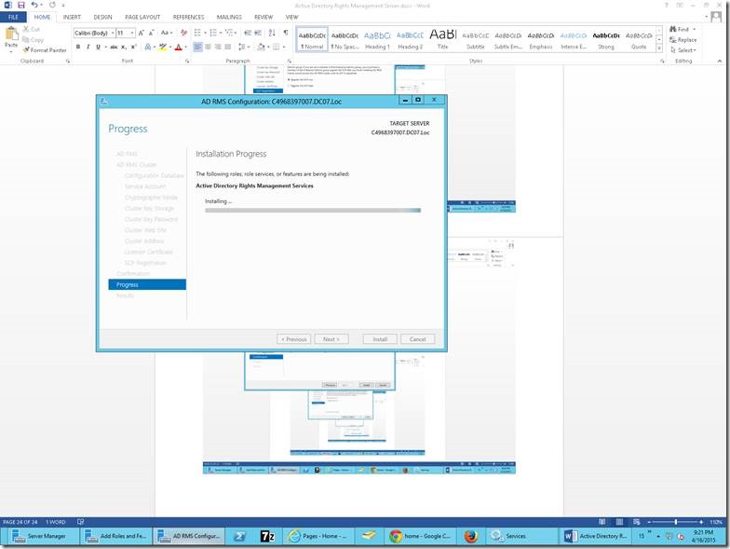Viewport: 730px width, 549px height.
Task: Collapse the Word ribbon
Action: click(719, 62)
